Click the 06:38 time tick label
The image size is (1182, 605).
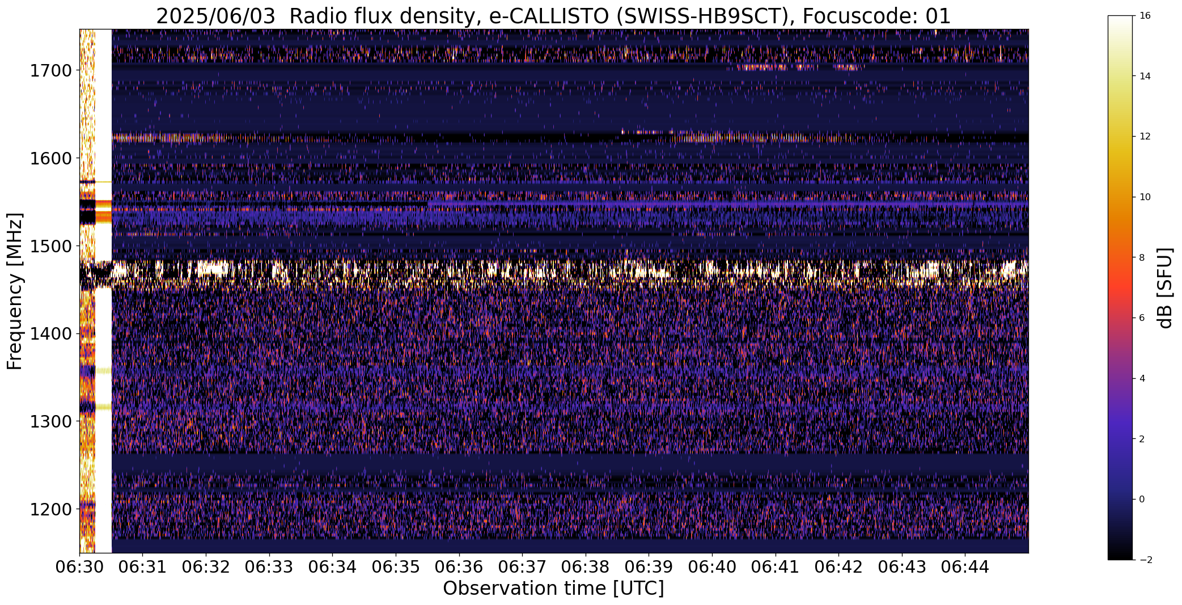point(586,567)
